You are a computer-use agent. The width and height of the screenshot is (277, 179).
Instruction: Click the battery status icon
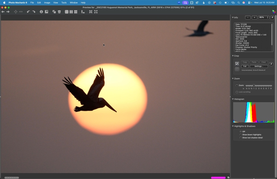click(226, 3)
